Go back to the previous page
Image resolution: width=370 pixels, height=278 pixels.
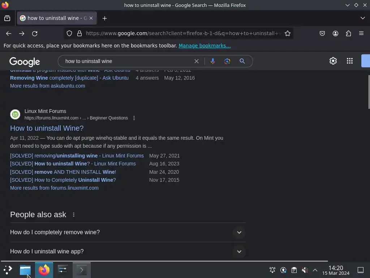pos(9,34)
